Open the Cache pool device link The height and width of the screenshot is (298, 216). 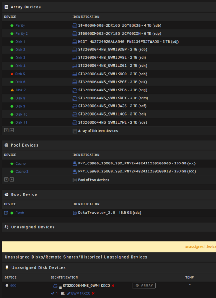[20, 164]
